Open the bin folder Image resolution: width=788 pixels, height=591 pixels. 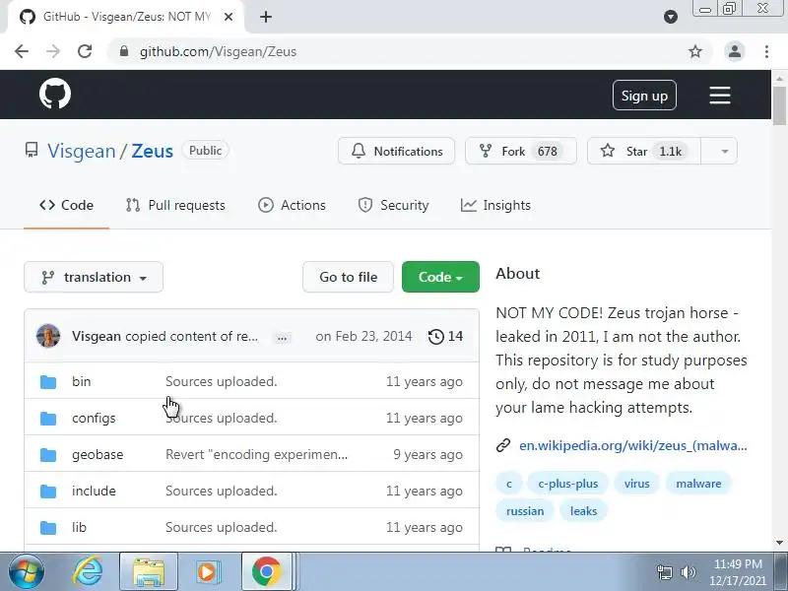pos(82,382)
